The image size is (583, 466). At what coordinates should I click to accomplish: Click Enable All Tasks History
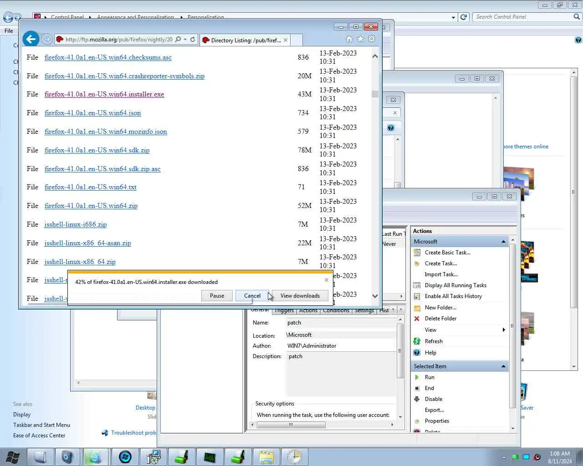tap(453, 296)
